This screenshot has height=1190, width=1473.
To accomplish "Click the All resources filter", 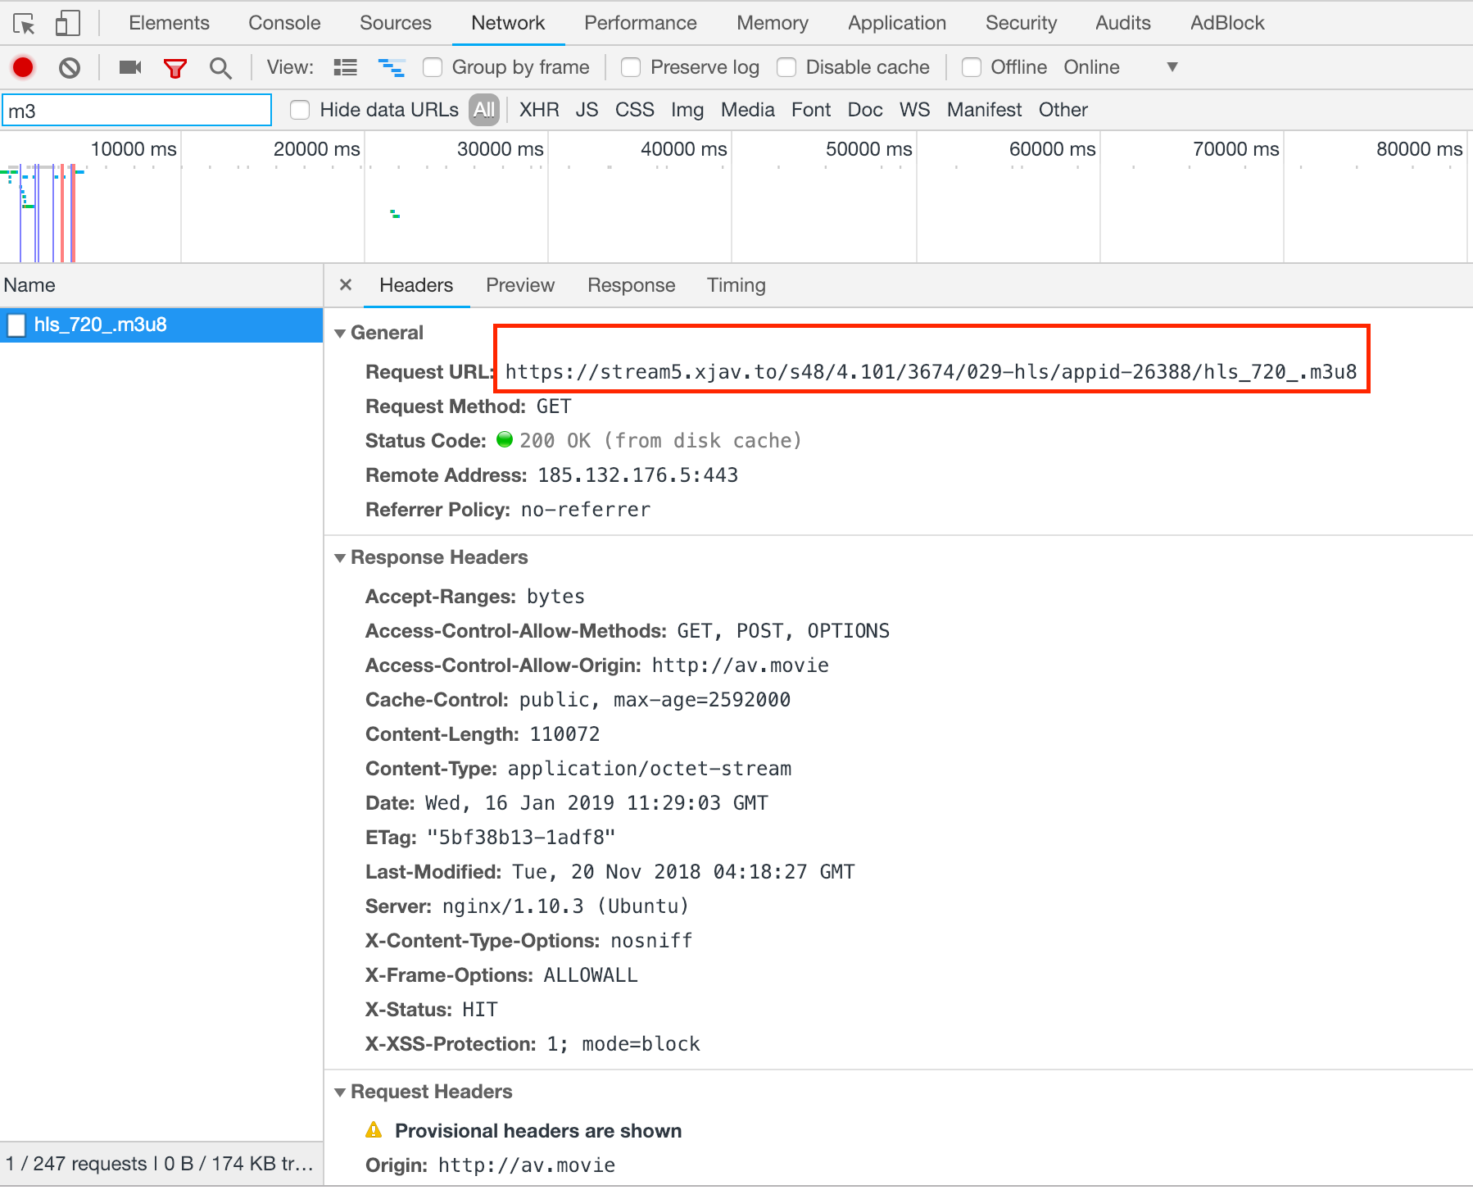I will pyautogui.click(x=483, y=109).
